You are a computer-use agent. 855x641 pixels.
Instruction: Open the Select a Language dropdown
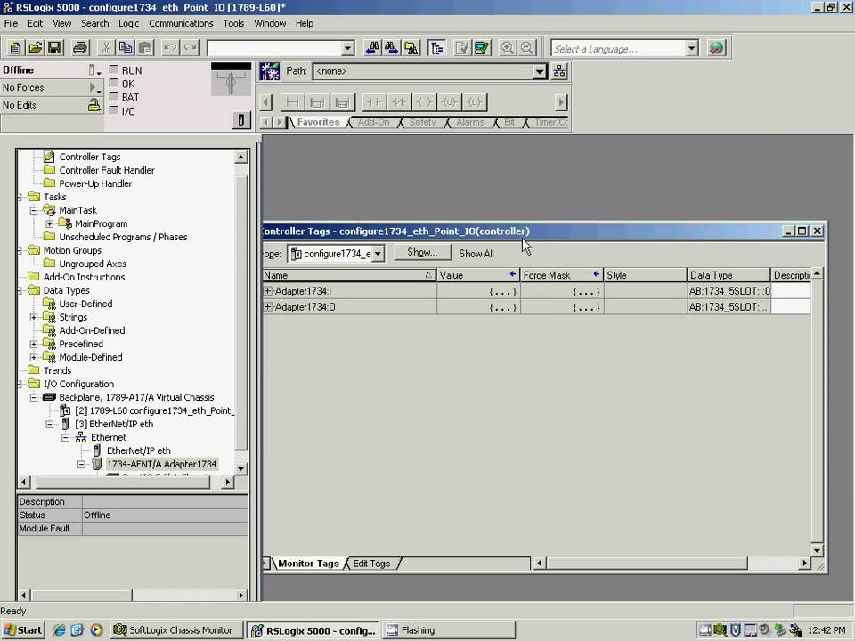pyautogui.click(x=691, y=48)
